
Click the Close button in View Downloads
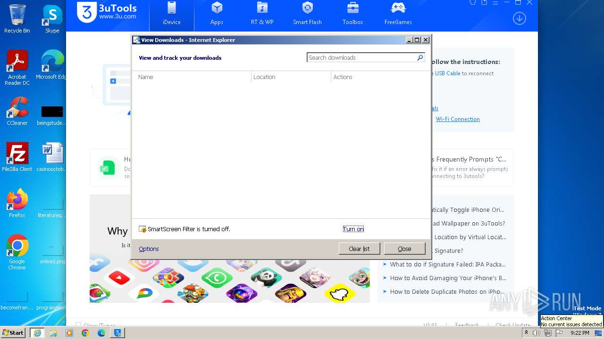[404, 249]
